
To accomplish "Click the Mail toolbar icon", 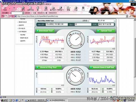I will pos(68,8).
